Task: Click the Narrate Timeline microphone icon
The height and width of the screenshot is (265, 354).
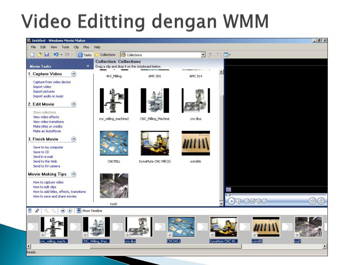Action: coord(37,211)
